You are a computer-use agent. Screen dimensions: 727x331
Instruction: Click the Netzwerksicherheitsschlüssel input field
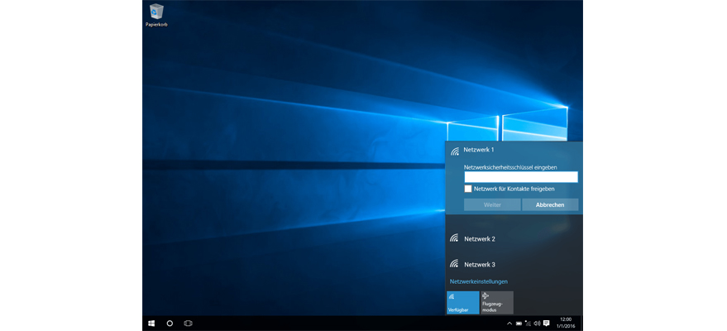521,177
